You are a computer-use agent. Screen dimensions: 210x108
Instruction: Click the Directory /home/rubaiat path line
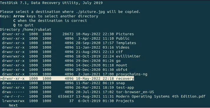point(26,30)
